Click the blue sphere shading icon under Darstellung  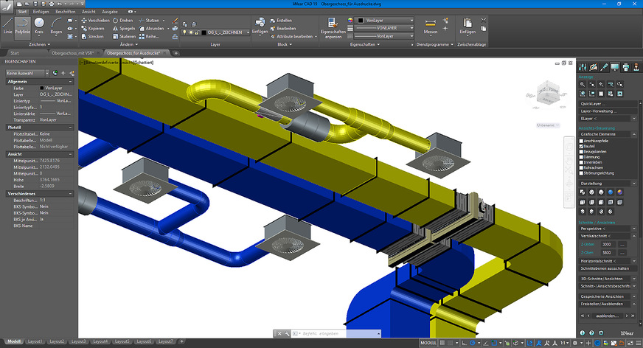tap(611, 192)
